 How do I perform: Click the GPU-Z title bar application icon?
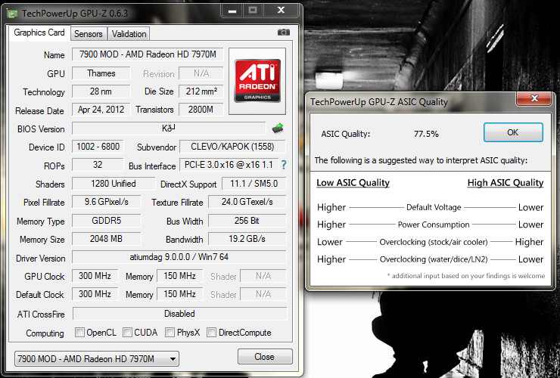pyautogui.click(x=13, y=14)
